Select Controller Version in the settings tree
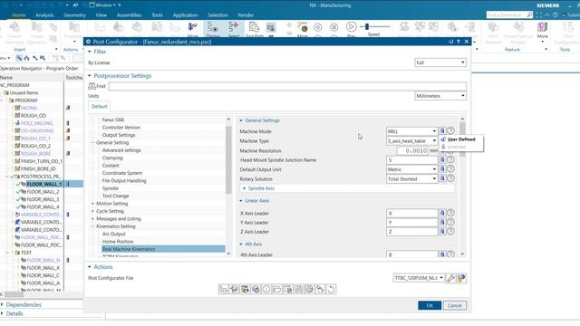The width and height of the screenshot is (580, 326). [x=121, y=127]
